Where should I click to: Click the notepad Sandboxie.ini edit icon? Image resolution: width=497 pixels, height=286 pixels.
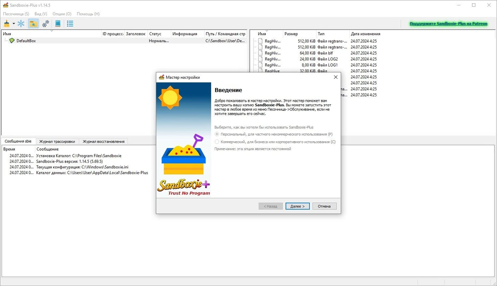pos(58,24)
